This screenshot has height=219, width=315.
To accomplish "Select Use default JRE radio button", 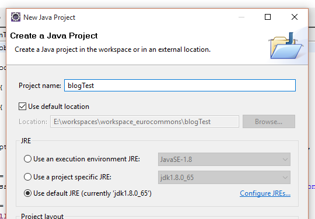I will [x=27, y=193].
